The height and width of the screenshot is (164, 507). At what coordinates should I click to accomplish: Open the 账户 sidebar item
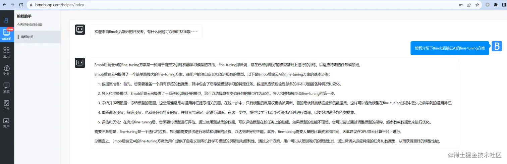pyautogui.click(x=6, y=122)
